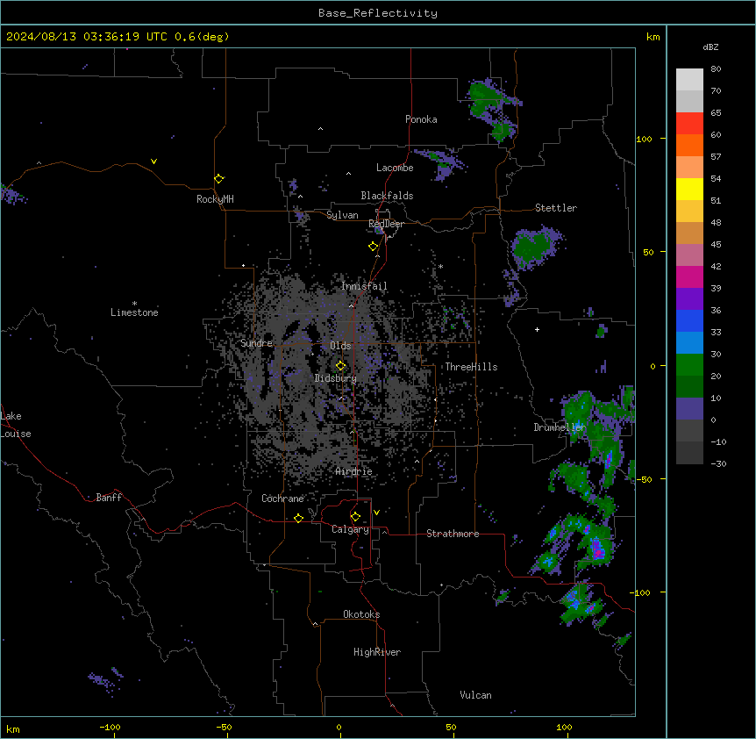The width and height of the screenshot is (756, 739).
Task: Click the RockyMH label
Action: tap(215, 199)
